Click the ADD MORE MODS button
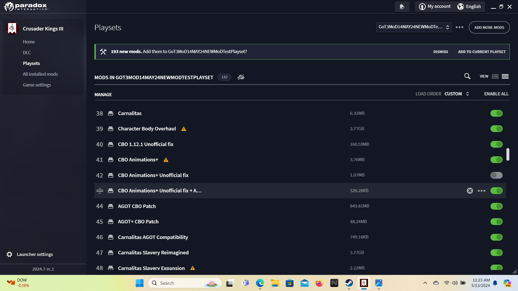 pyautogui.click(x=489, y=27)
